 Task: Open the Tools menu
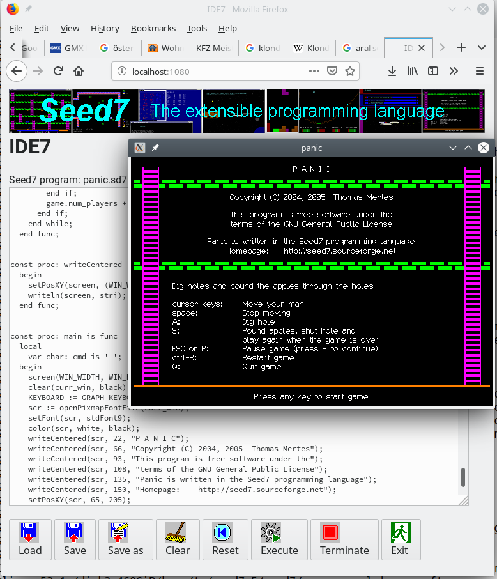197,28
